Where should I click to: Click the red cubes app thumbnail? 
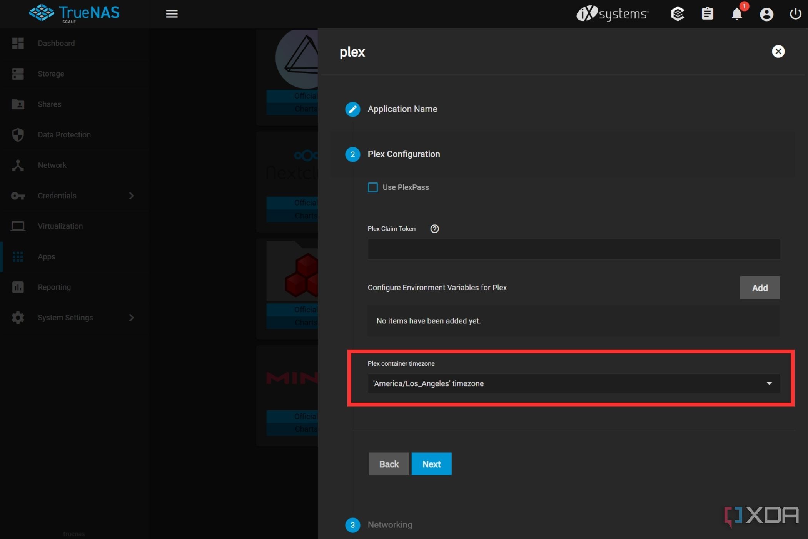[292, 271]
